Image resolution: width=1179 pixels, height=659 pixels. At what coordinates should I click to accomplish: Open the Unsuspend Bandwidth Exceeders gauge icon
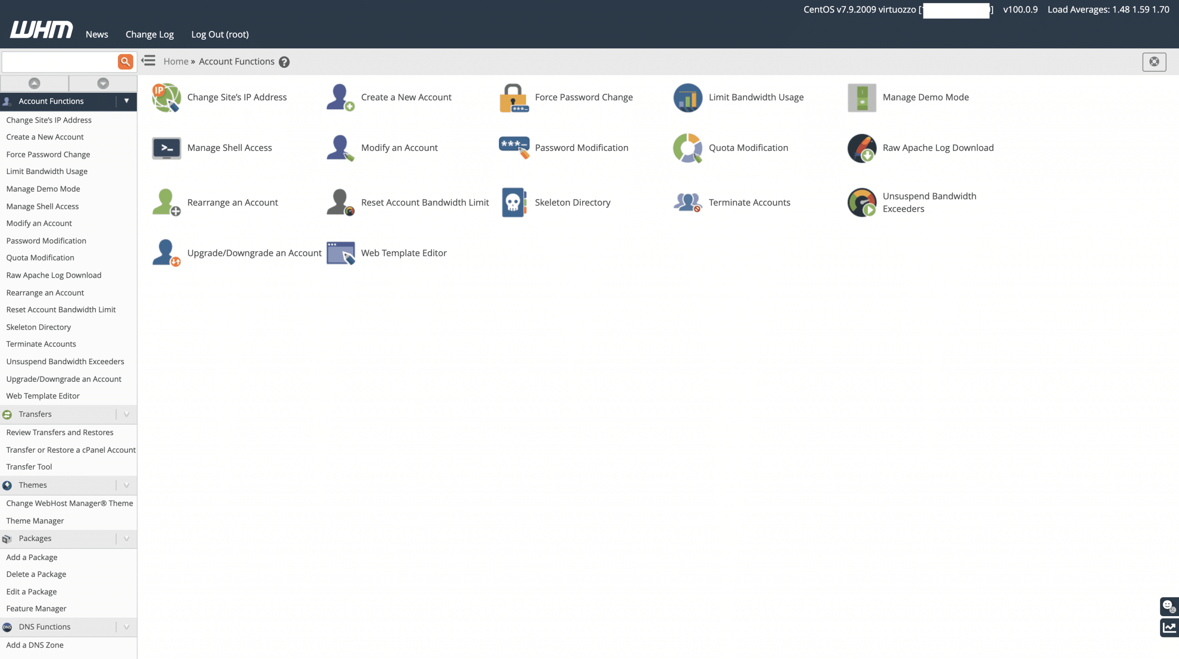tap(862, 202)
